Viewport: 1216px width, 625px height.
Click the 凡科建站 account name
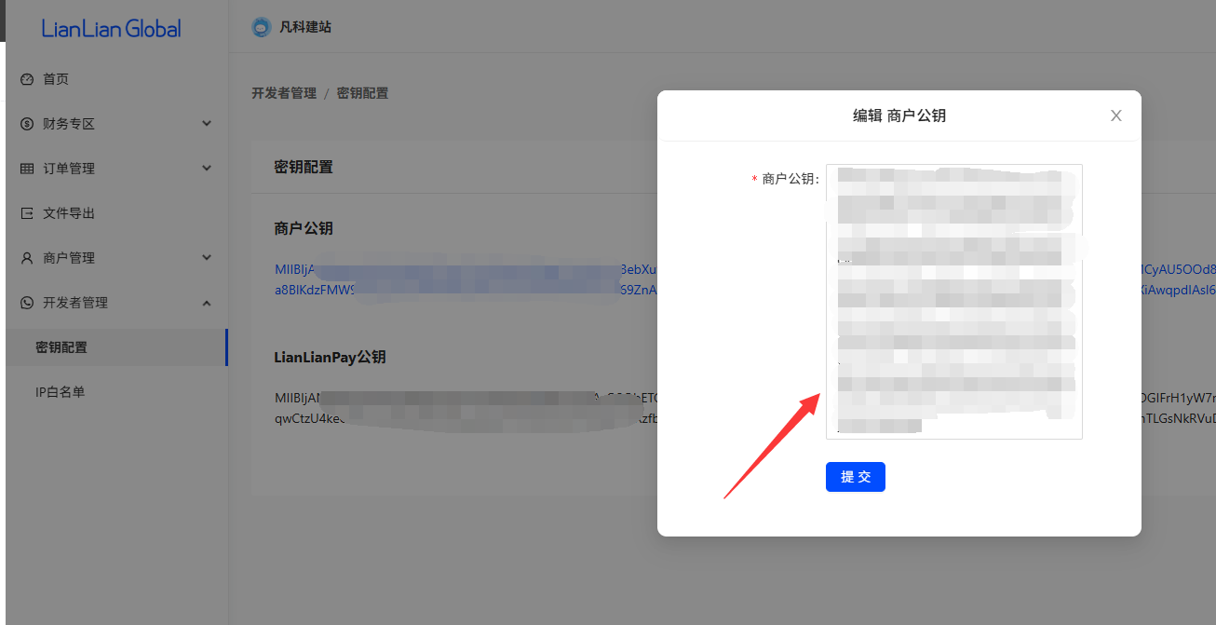click(x=305, y=27)
